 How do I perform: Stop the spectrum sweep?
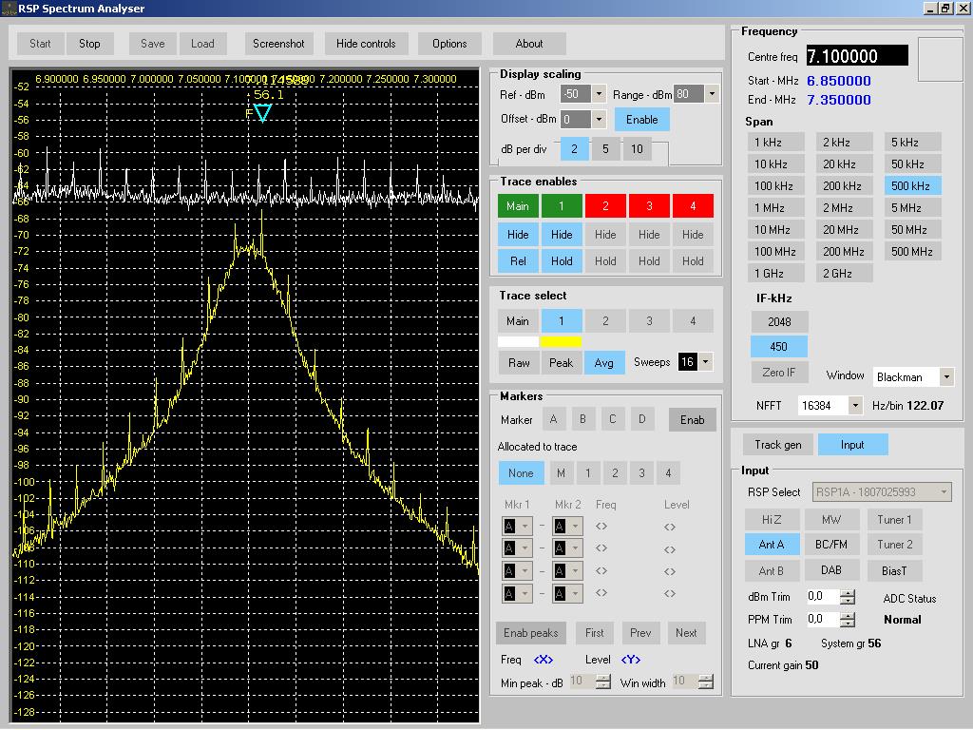tap(89, 44)
